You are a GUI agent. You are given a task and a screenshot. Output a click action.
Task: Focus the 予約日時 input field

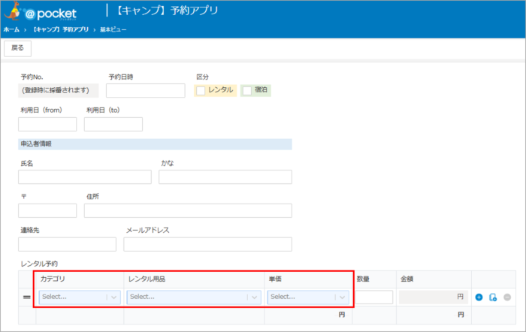(146, 91)
